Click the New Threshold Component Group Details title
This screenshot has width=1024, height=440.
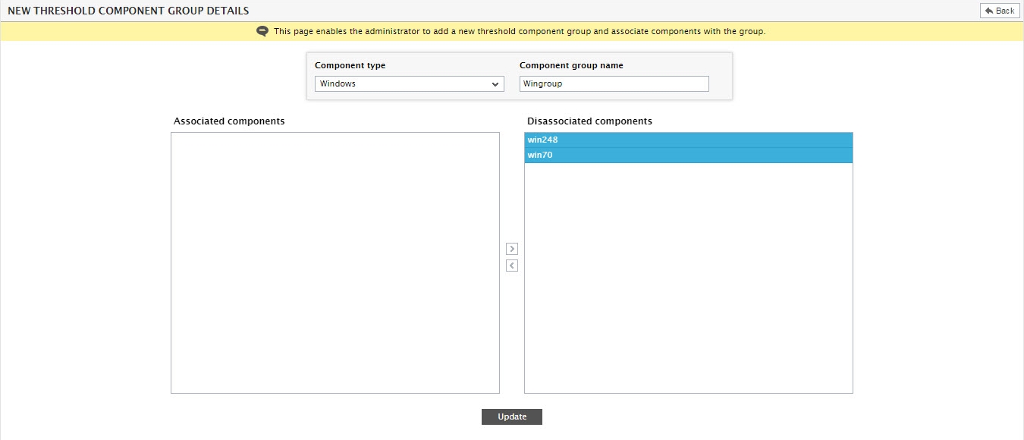point(128,11)
